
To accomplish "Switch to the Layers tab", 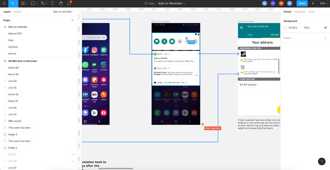I will coord(7,12).
